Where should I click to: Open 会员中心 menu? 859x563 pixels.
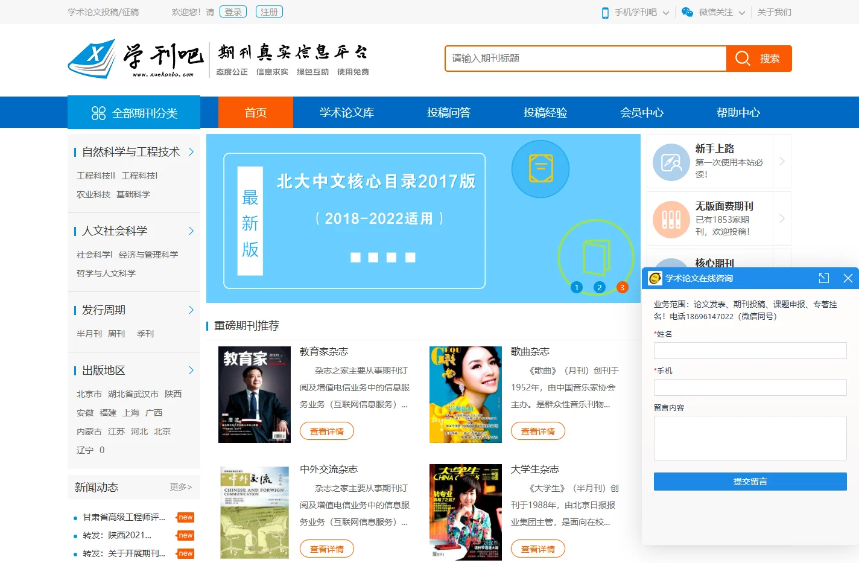[642, 112]
